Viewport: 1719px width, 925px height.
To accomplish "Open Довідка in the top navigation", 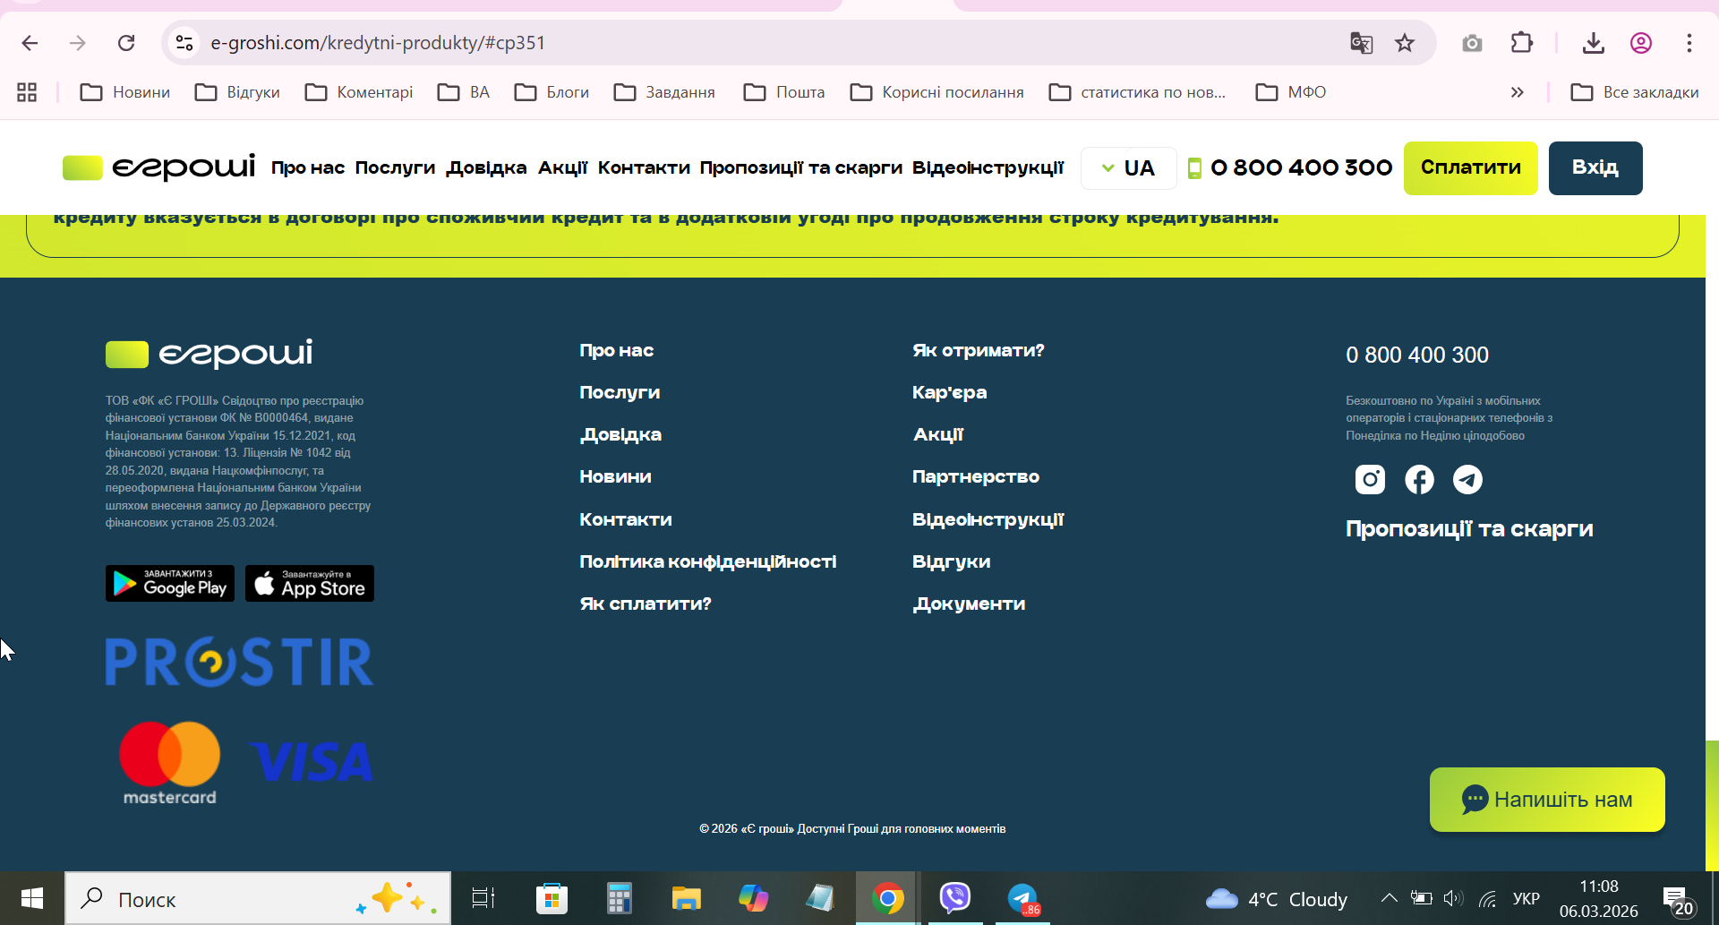I will click(487, 167).
